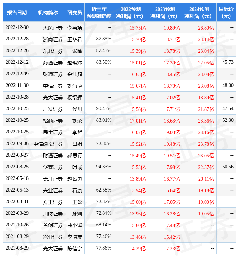Click target price 47.54

click(228, 108)
